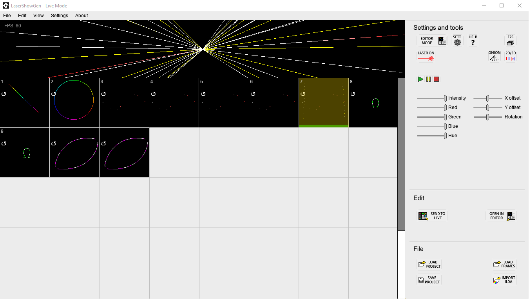Open the Edit menu
The height and width of the screenshot is (299, 529).
pos(22,16)
